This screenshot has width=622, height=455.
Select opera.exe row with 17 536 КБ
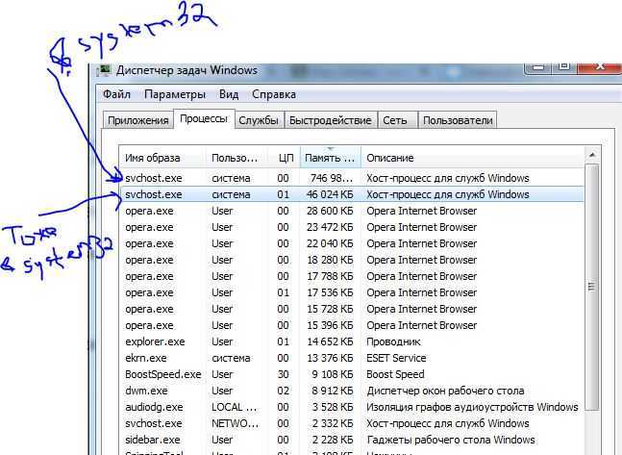click(352, 292)
